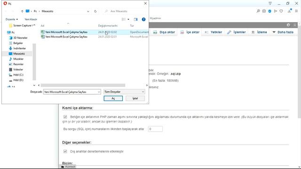Click the SQL query skip count field
This screenshot has height=169, width=301.
pos(155,129)
